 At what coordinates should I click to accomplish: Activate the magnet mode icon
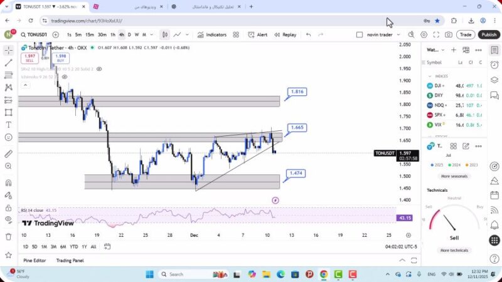[8, 183]
